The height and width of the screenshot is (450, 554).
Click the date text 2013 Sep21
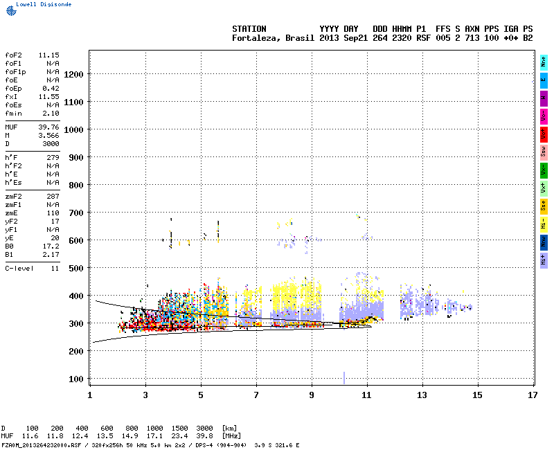343,38
